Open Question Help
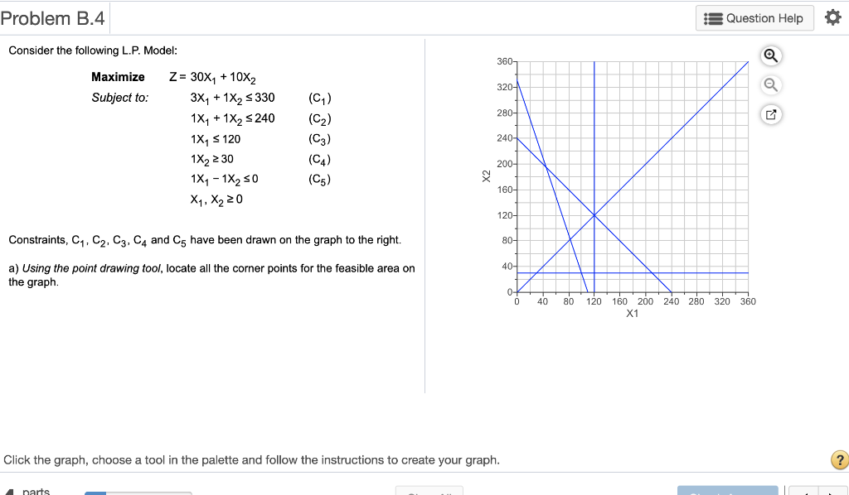 [x=754, y=17]
